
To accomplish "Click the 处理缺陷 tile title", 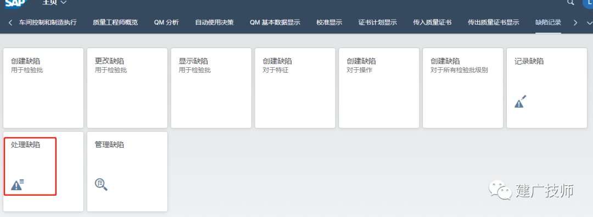I will click(26, 145).
